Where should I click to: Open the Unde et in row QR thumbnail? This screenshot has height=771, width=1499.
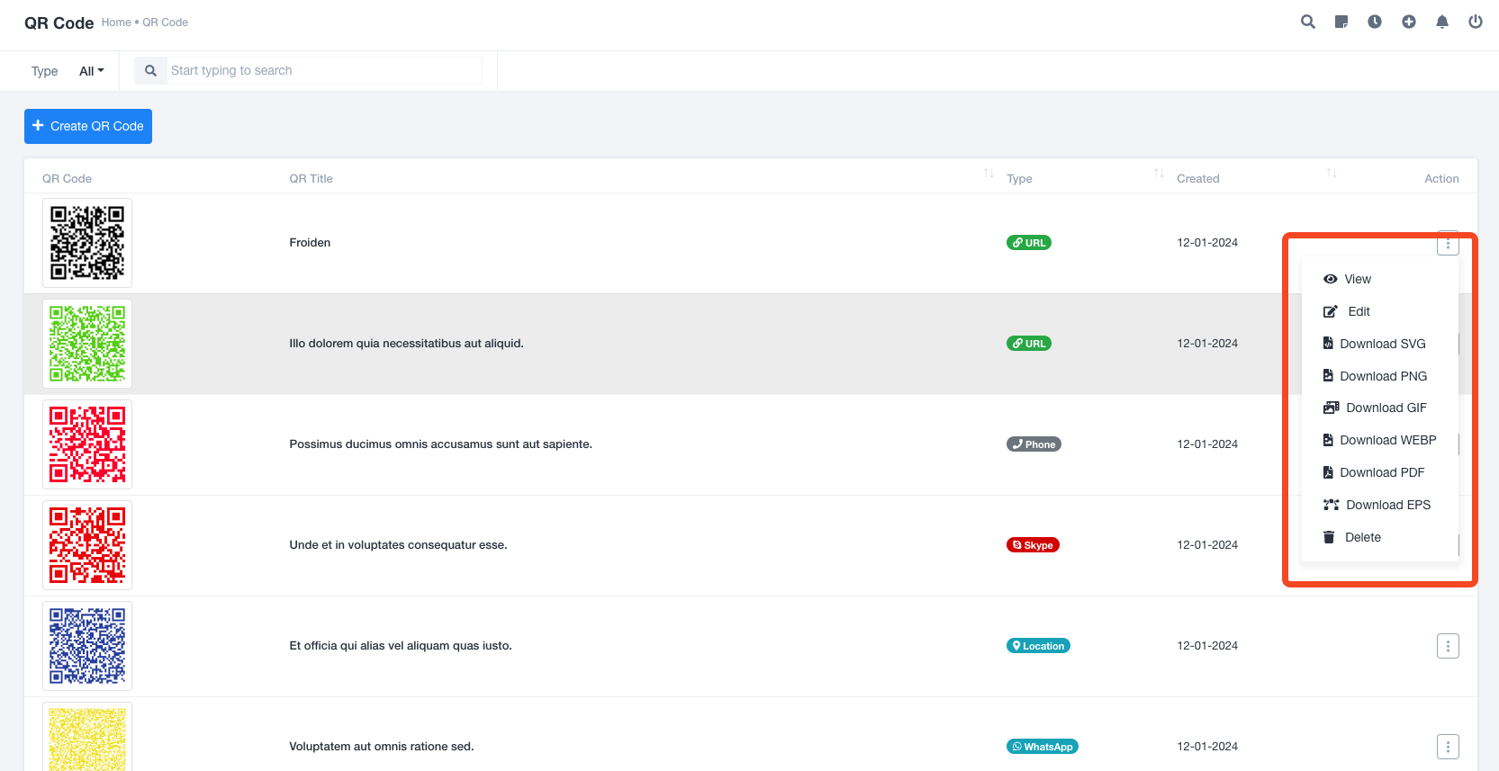(87, 545)
